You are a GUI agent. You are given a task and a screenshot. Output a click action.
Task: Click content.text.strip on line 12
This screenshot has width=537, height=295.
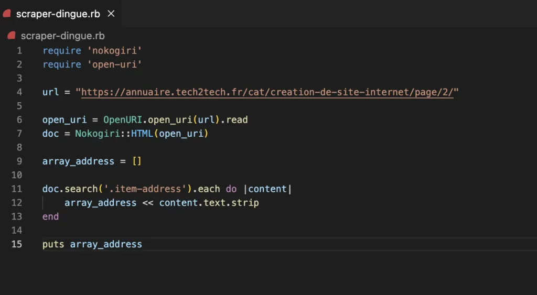pos(209,203)
